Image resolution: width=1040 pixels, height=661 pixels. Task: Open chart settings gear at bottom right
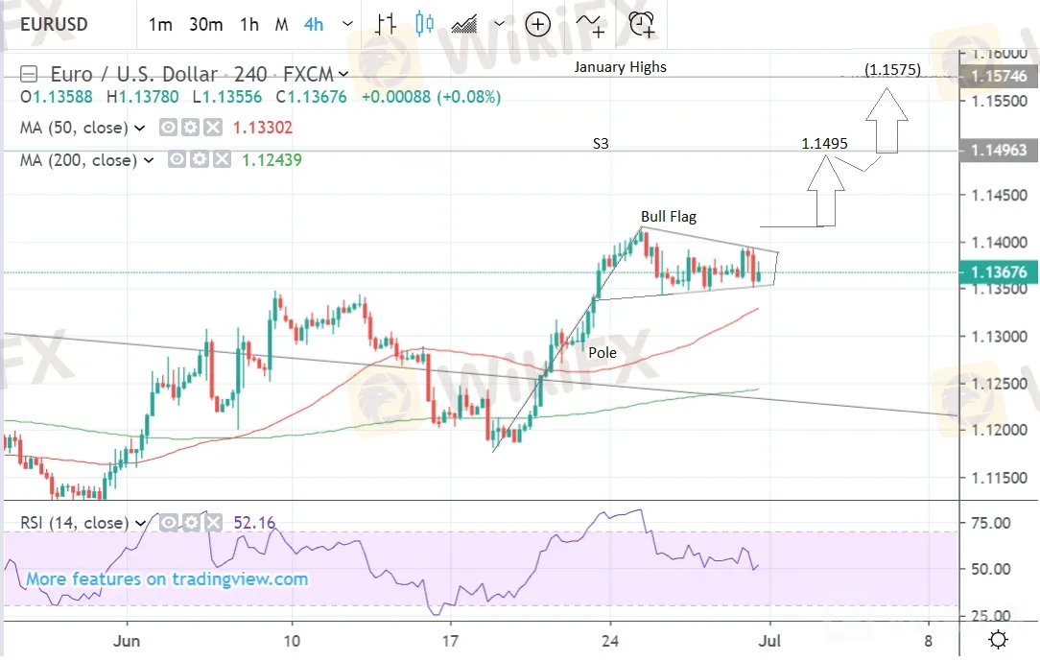point(998,640)
